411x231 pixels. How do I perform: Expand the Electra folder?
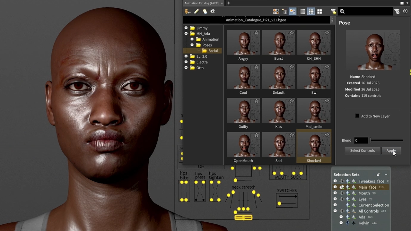(x=186, y=62)
